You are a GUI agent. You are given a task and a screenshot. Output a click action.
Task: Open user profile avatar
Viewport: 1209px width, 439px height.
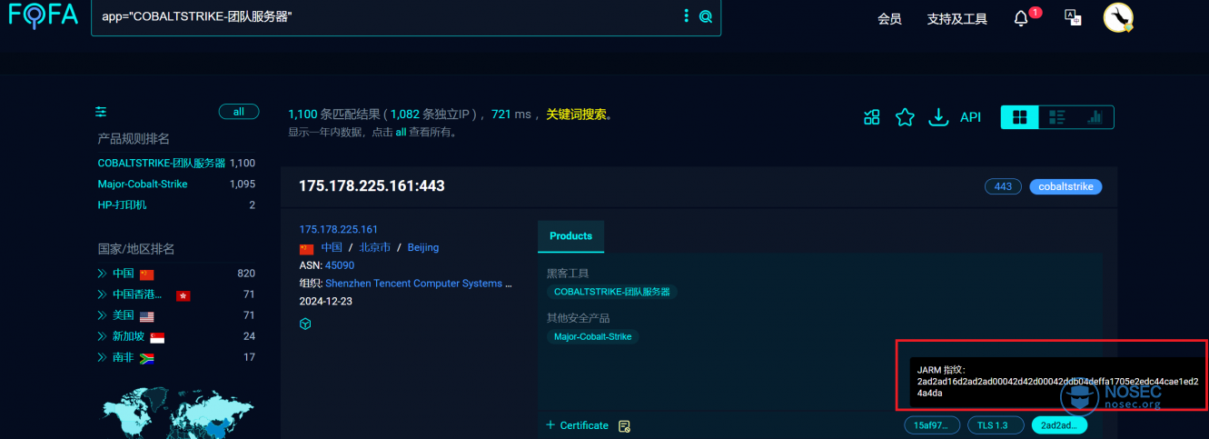(1118, 17)
